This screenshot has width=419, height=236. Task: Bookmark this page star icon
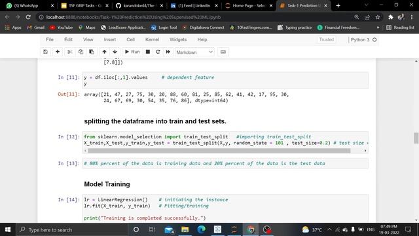click(377, 17)
